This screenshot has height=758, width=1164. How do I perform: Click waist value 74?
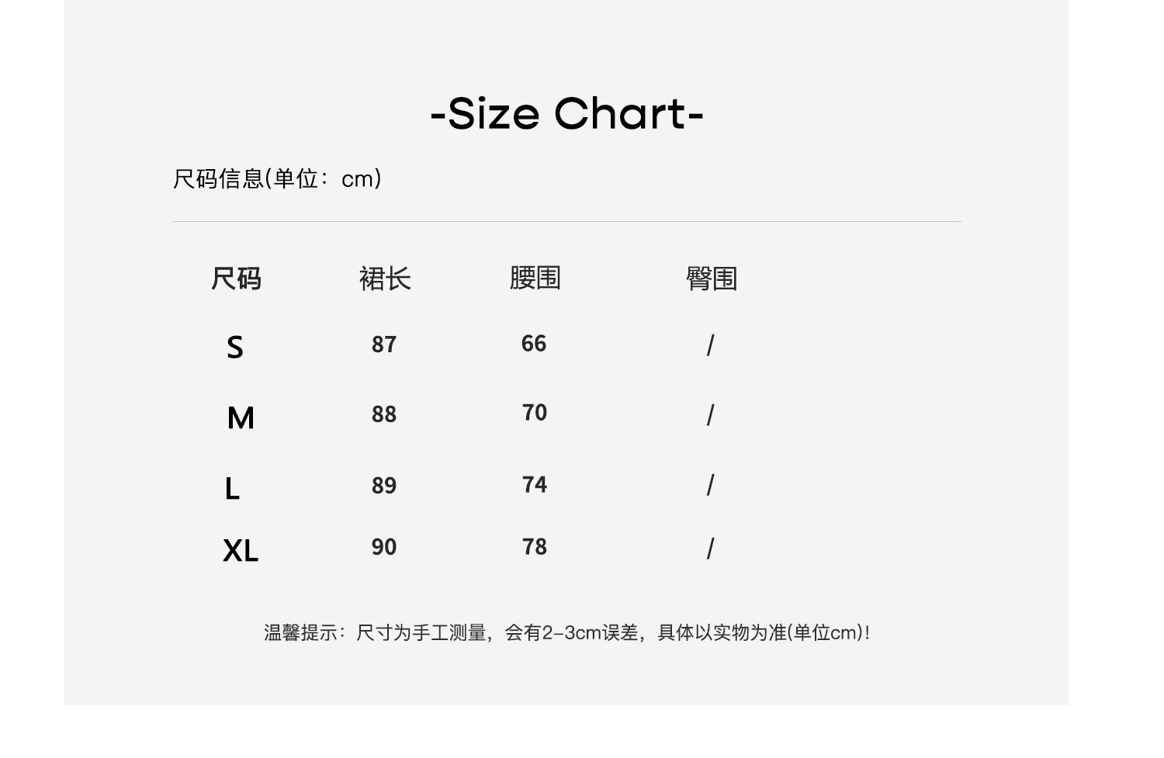point(535,485)
